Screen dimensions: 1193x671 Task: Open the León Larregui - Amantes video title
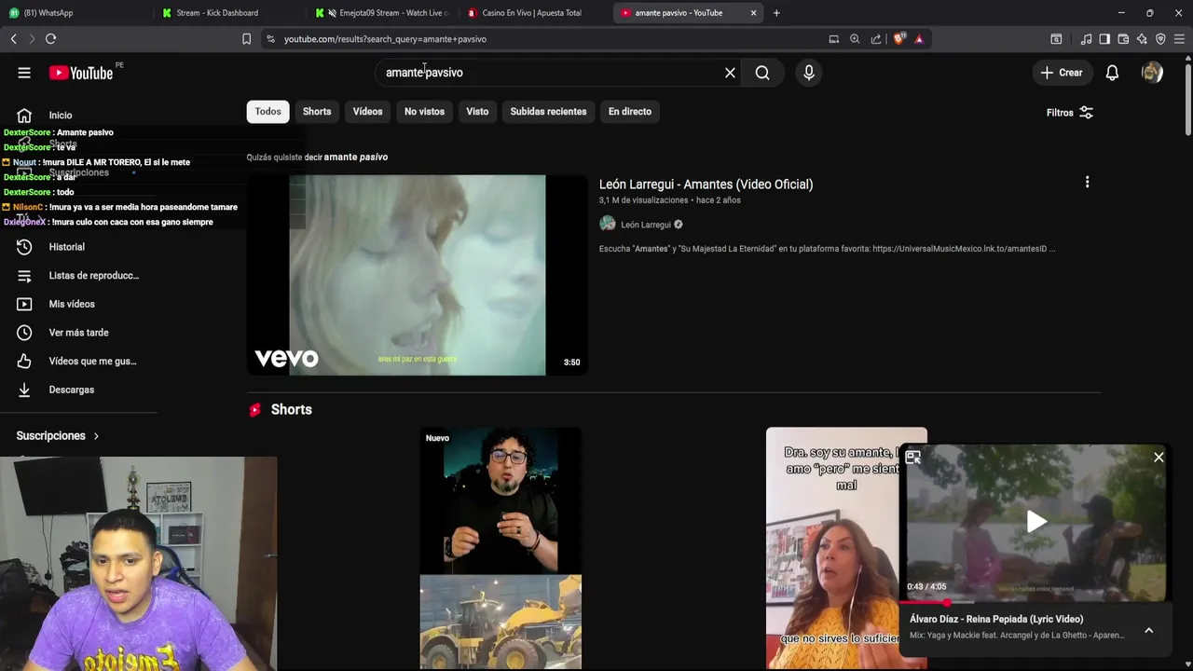[706, 185]
